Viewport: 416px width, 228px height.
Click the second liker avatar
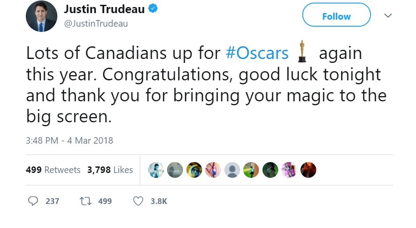pos(175,170)
